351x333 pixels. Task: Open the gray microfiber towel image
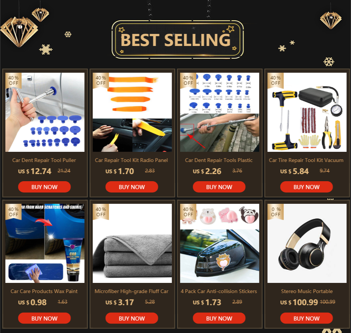(132, 243)
